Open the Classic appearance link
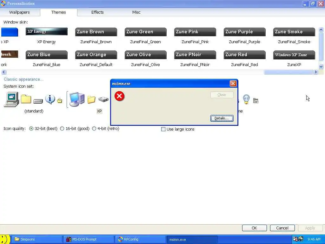325x244 pixels. (x=23, y=79)
